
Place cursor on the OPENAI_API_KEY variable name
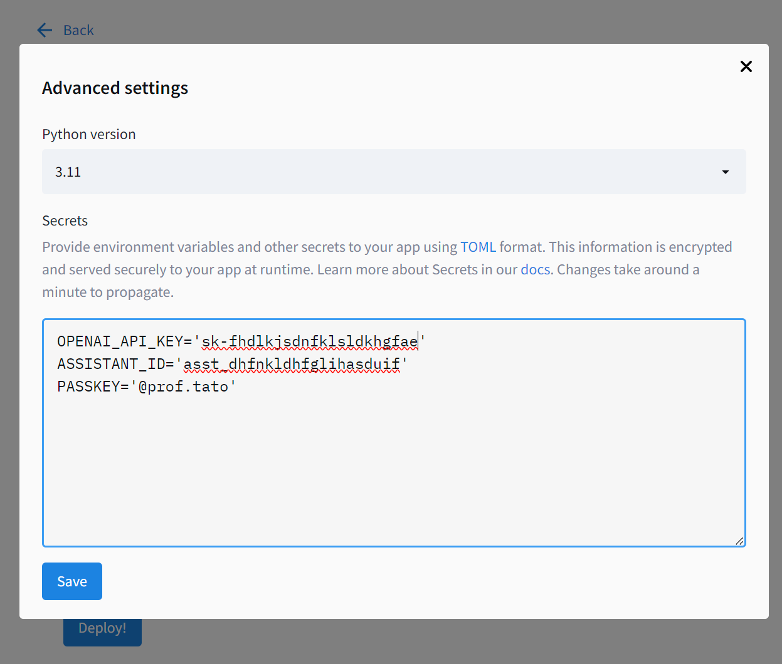120,341
